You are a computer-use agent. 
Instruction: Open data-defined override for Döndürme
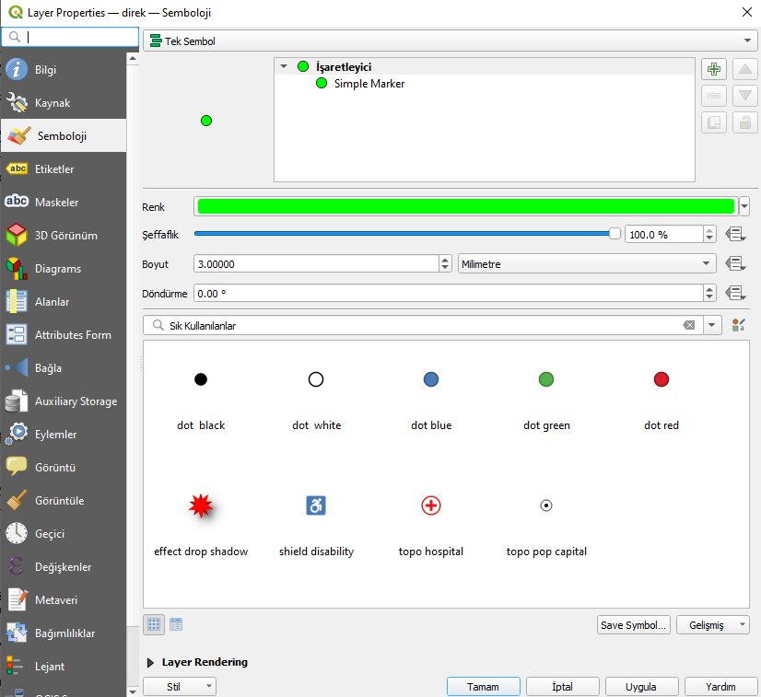pyautogui.click(x=735, y=293)
